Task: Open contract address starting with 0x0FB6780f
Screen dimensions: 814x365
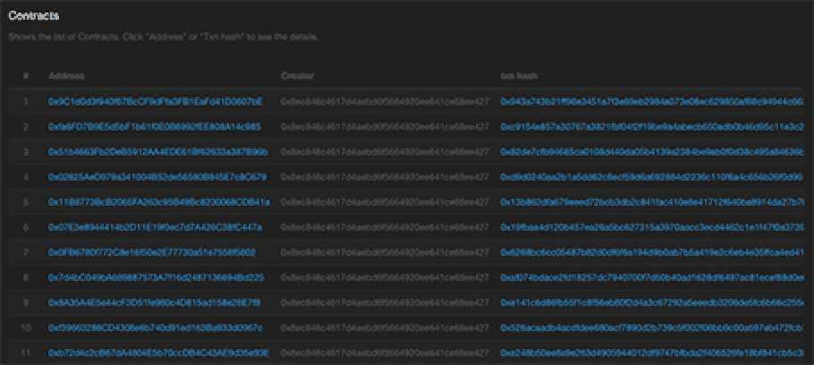Action: point(149,253)
